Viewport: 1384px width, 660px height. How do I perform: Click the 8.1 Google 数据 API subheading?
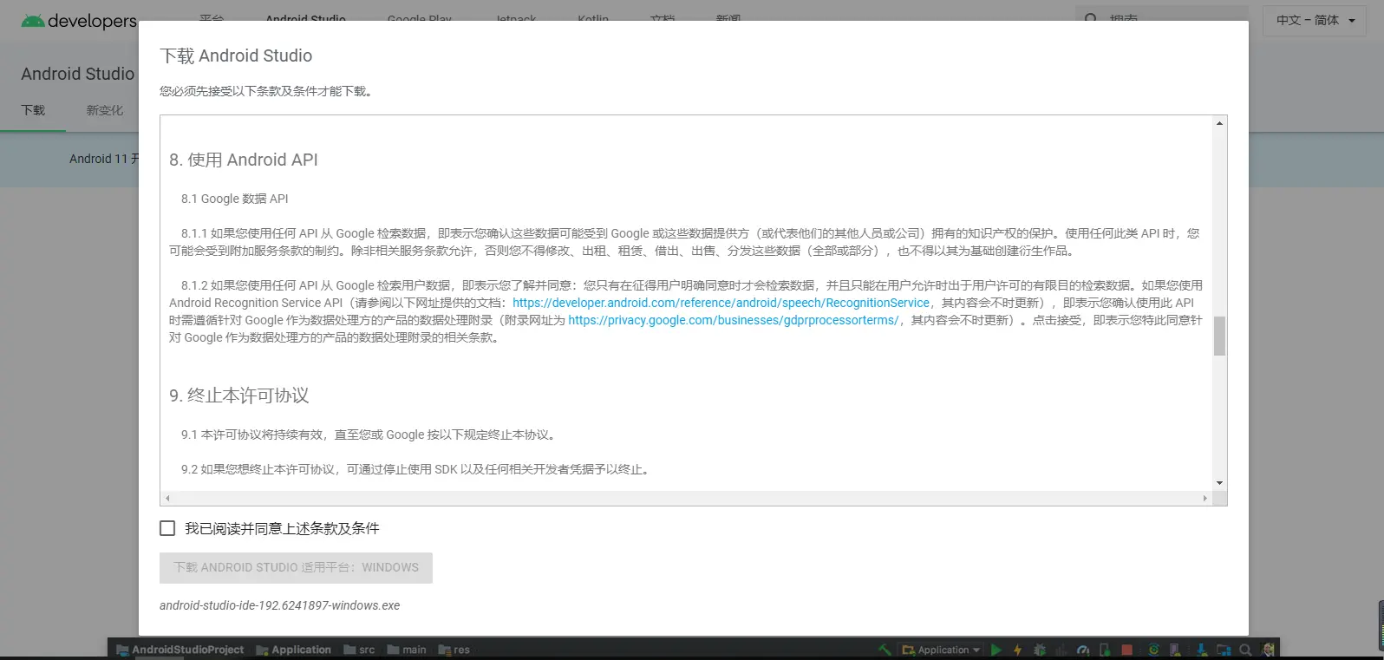[235, 199]
